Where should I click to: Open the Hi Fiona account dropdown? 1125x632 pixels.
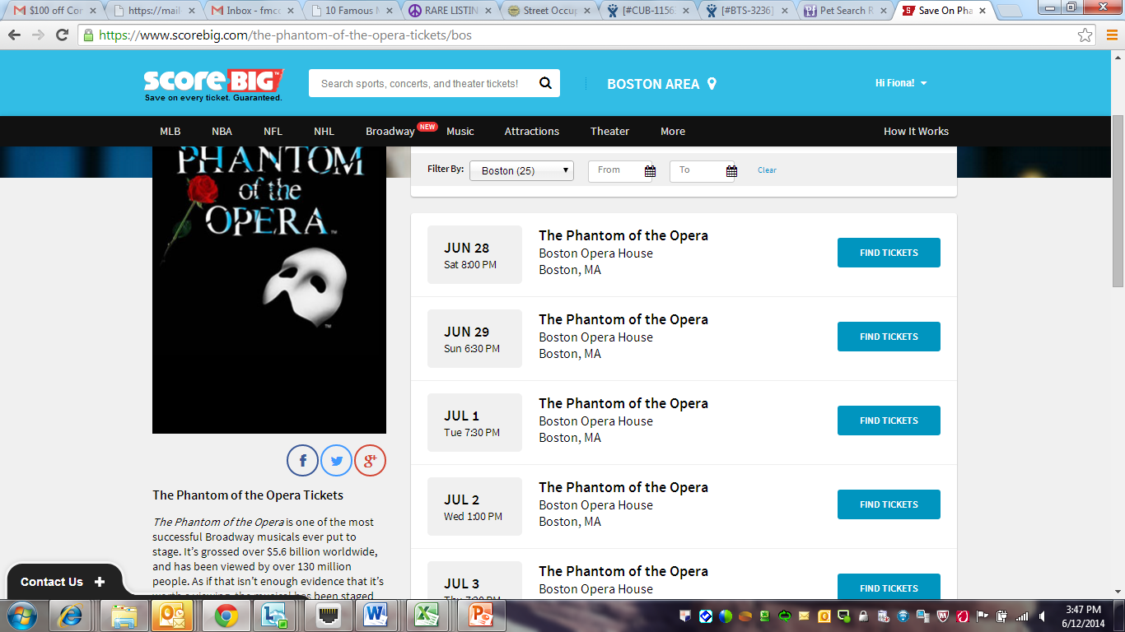(901, 83)
